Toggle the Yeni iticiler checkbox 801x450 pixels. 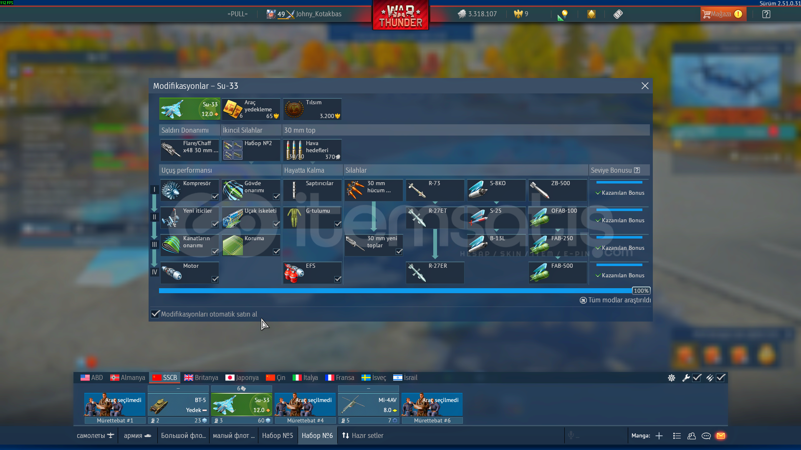click(215, 224)
